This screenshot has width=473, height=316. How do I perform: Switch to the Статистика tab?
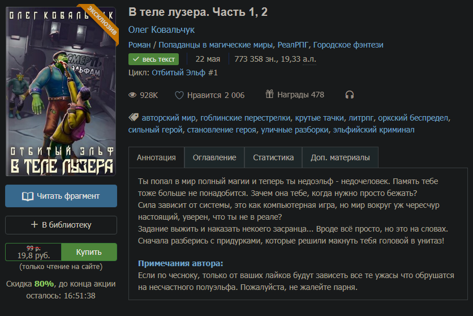[x=273, y=157]
